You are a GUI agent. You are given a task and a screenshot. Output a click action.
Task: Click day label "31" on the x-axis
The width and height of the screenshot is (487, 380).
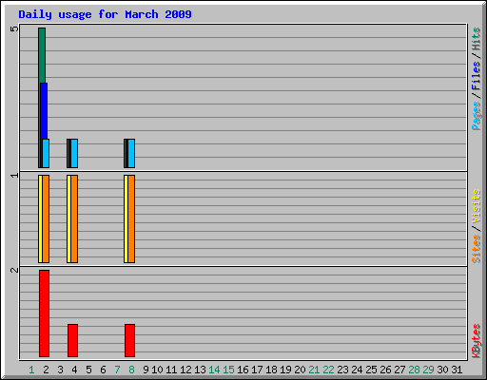pos(457,370)
